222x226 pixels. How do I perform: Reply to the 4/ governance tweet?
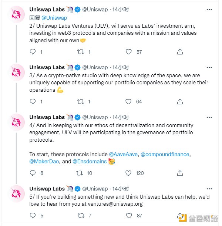point(33,173)
